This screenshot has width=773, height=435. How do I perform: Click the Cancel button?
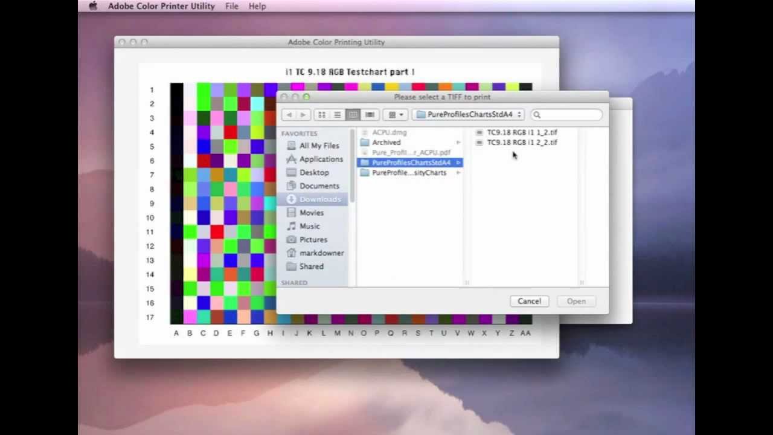pos(529,301)
